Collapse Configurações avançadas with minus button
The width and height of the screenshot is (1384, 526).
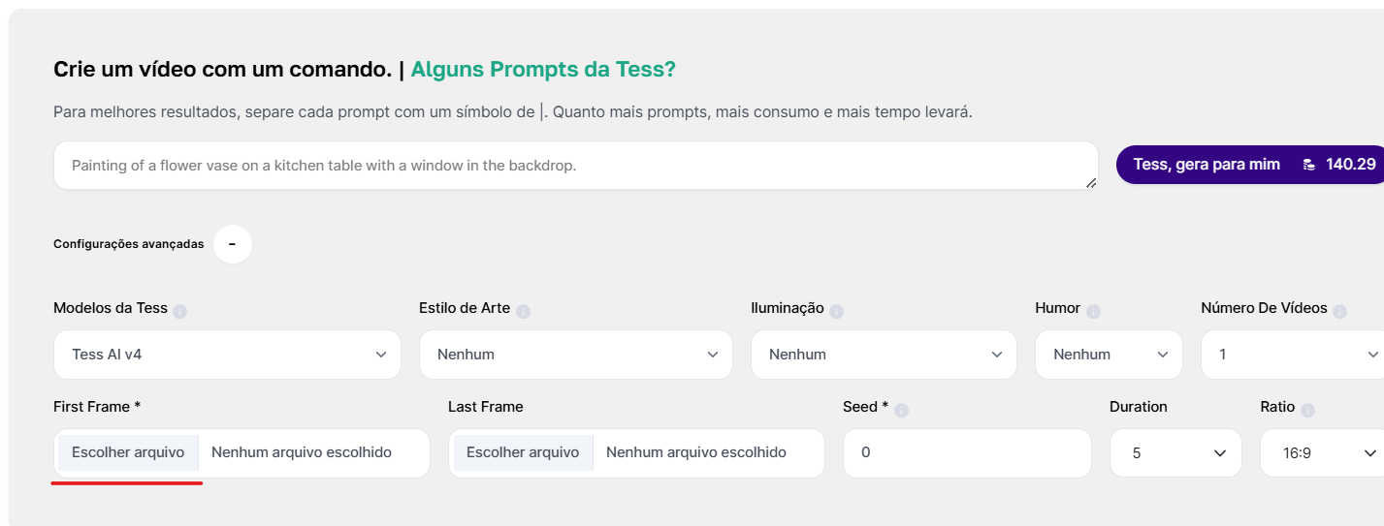233,244
